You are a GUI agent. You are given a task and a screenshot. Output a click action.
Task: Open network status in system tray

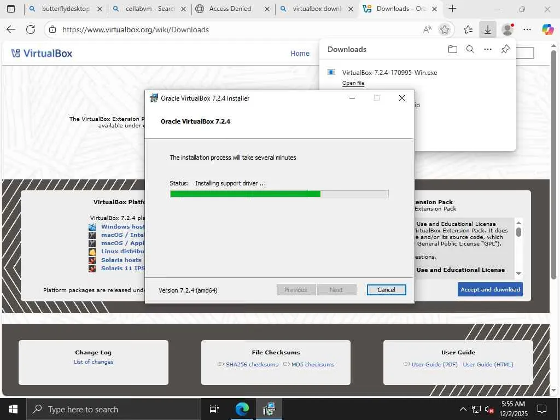[x=476, y=409]
